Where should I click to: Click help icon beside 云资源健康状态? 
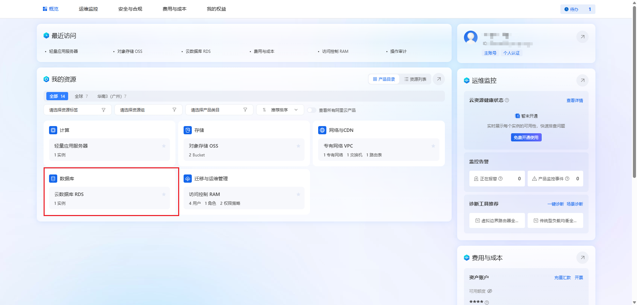pyautogui.click(x=507, y=100)
